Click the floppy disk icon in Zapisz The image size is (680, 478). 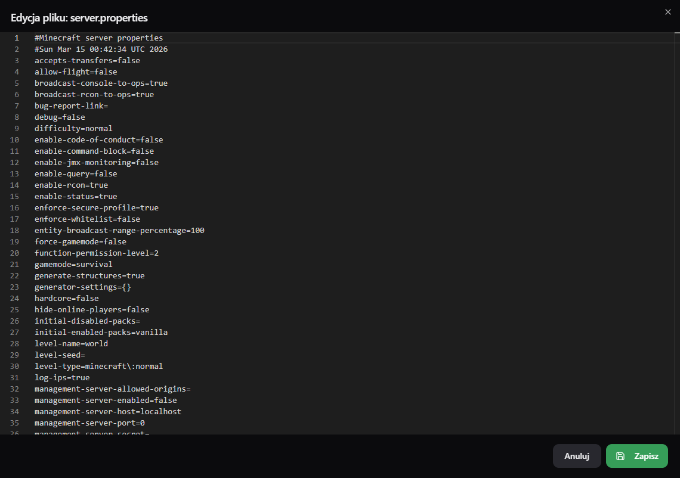(x=620, y=456)
